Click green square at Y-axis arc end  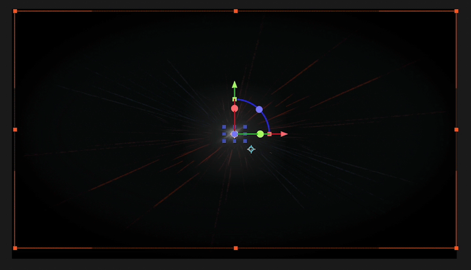pos(234,99)
